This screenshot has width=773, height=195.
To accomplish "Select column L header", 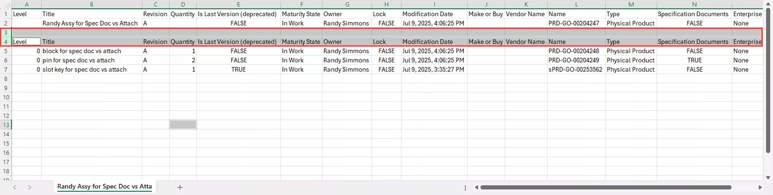I will pyautogui.click(x=577, y=4).
